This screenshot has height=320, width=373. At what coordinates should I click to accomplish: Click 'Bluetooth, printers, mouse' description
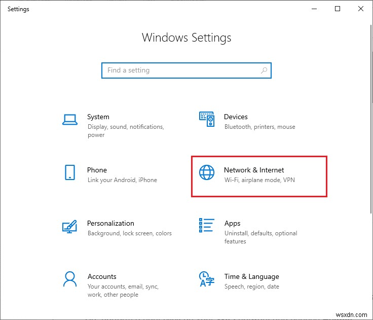click(x=260, y=127)
